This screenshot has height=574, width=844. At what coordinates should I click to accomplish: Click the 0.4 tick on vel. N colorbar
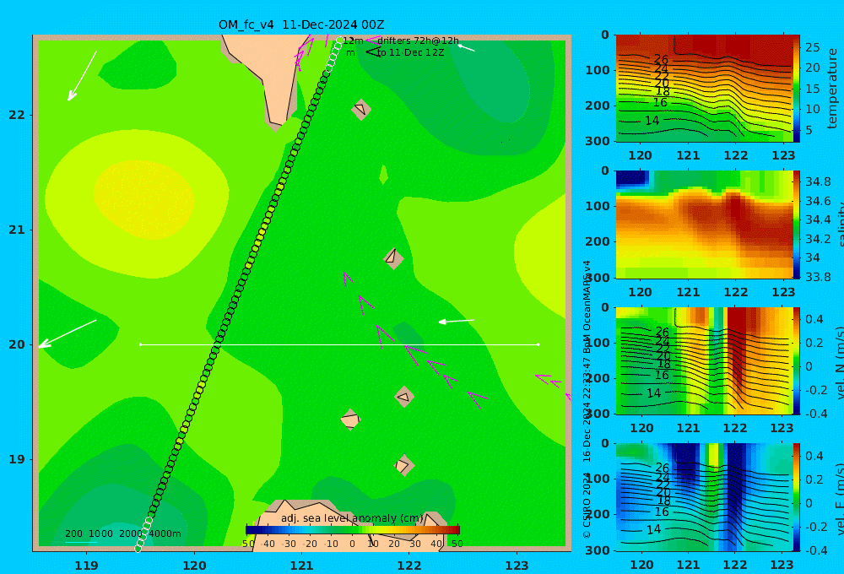tap(814, 319)
